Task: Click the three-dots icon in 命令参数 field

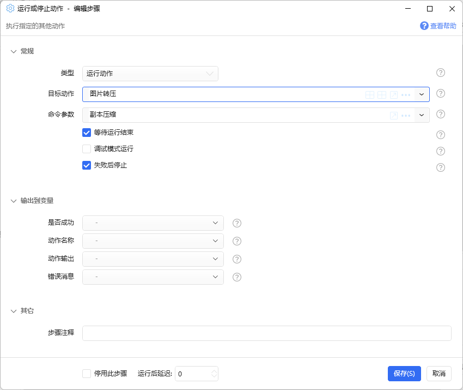Action: click(x=406, y=116)
